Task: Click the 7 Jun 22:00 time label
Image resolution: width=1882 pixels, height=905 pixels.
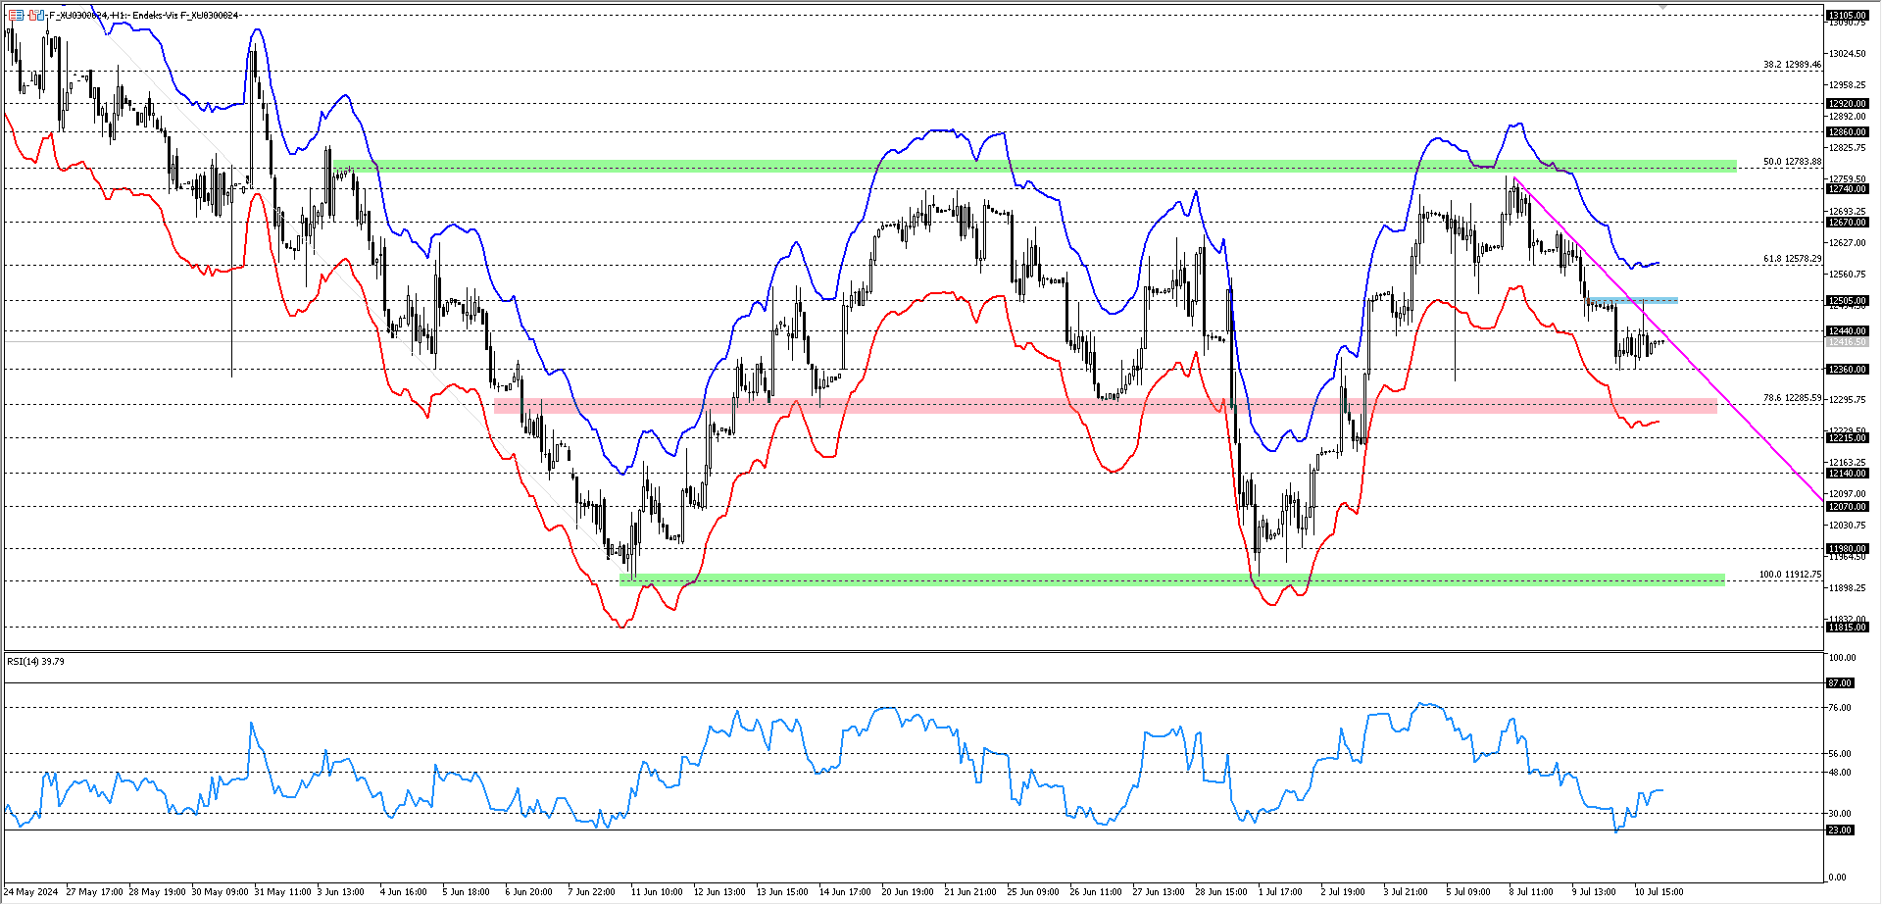Action: [x=591, y=892]
